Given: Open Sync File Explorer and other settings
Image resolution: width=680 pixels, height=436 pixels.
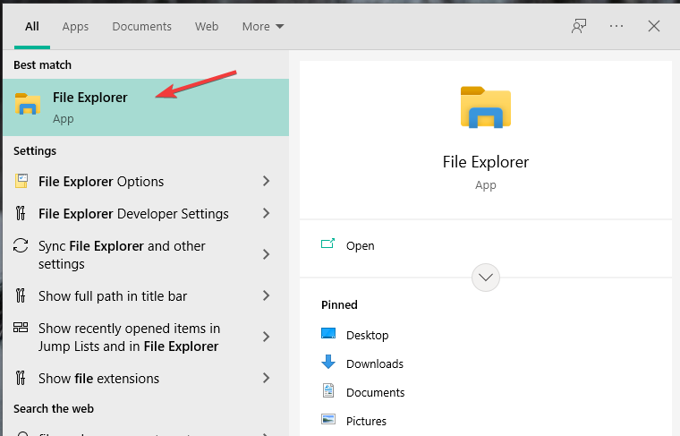Looking at the screenshot, I should point(146,254).
